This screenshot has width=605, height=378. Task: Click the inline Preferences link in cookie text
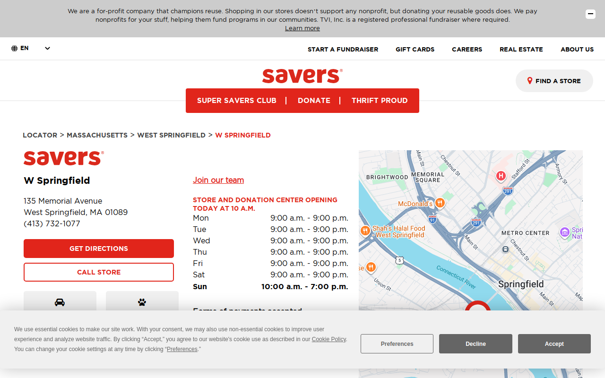[x=182, y=349]
